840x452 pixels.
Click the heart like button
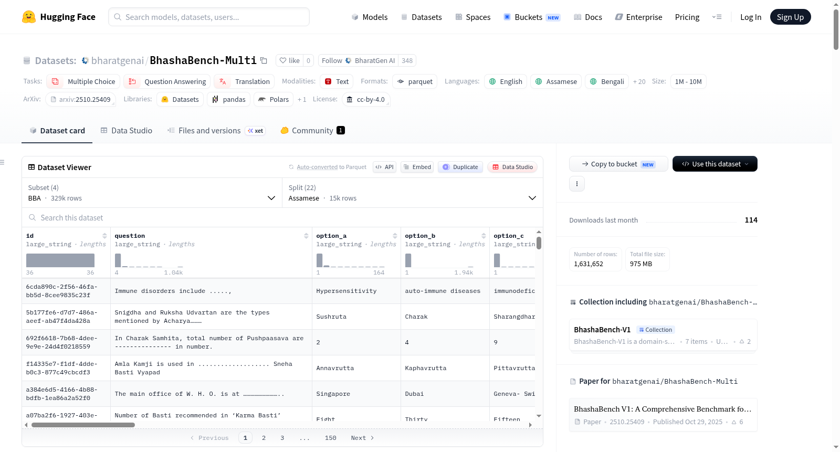289,60
